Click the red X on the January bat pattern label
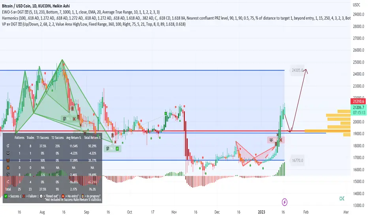368x217 pixels. (x=281, y=140)
